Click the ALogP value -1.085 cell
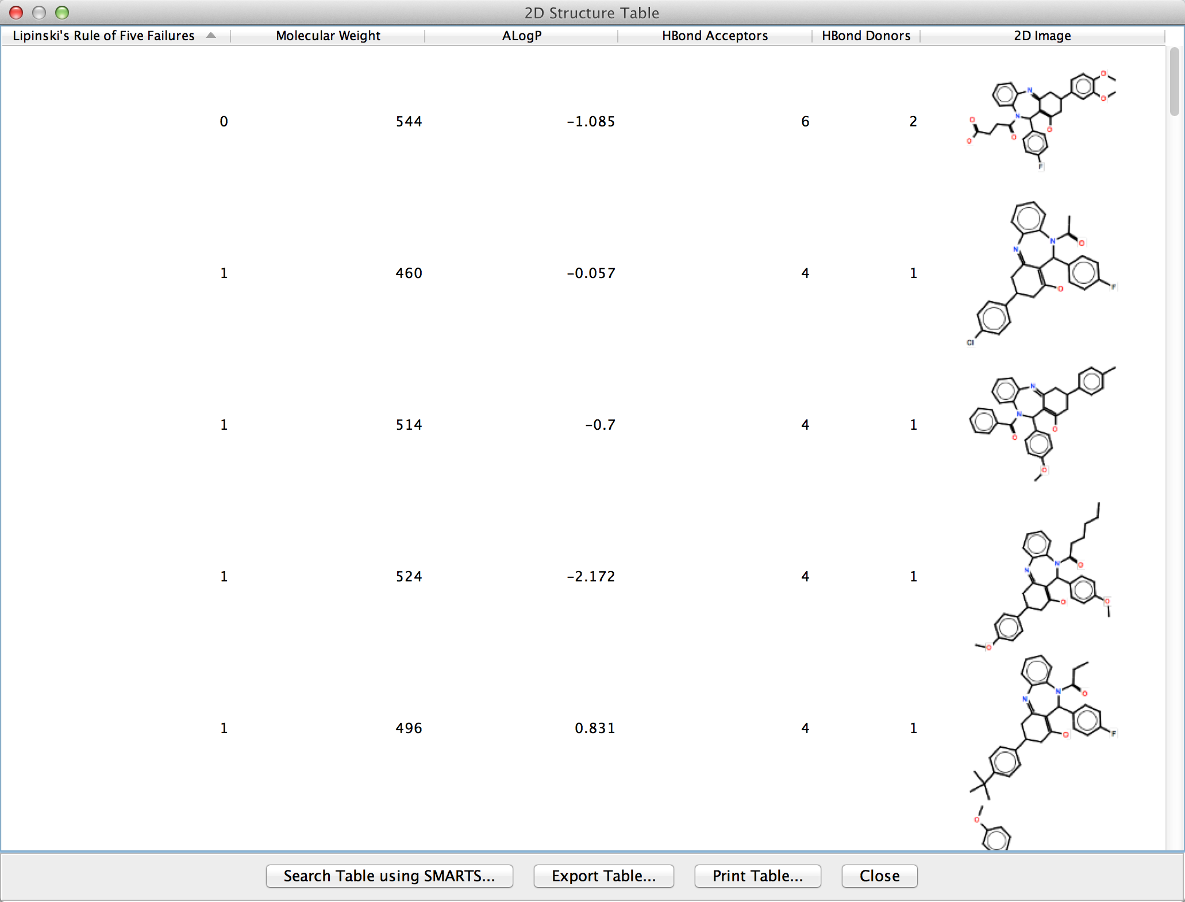The height and width of the screenshot is (902, 1185). click(590, 121)
